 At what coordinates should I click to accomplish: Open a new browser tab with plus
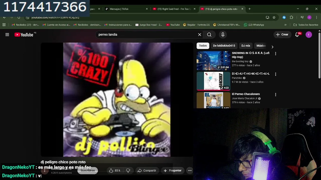click(250, 9)
